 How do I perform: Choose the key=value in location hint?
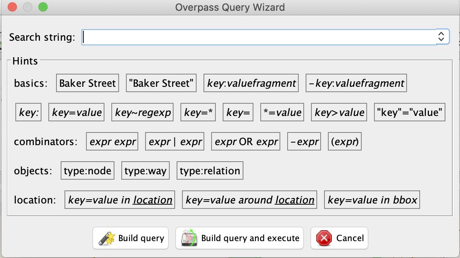[120, 200]
